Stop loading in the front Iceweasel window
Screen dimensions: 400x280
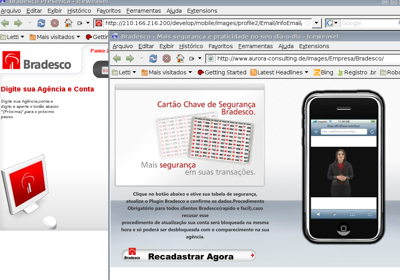[167, 58]
